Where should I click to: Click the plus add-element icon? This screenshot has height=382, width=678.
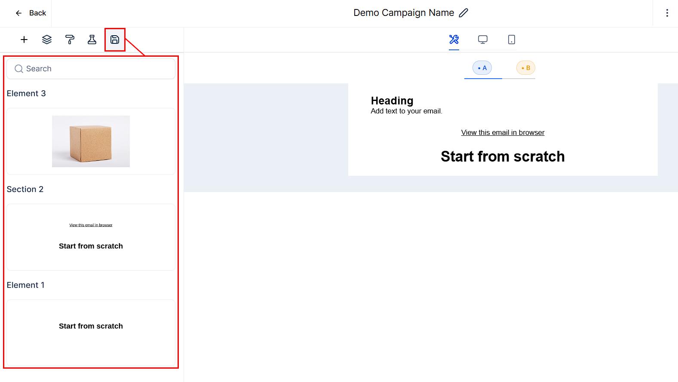point(24,40)
